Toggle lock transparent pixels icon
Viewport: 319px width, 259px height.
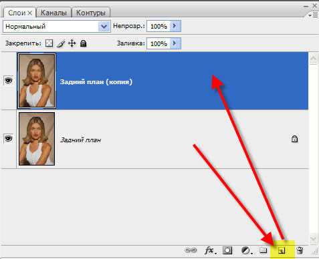point(49,43)
